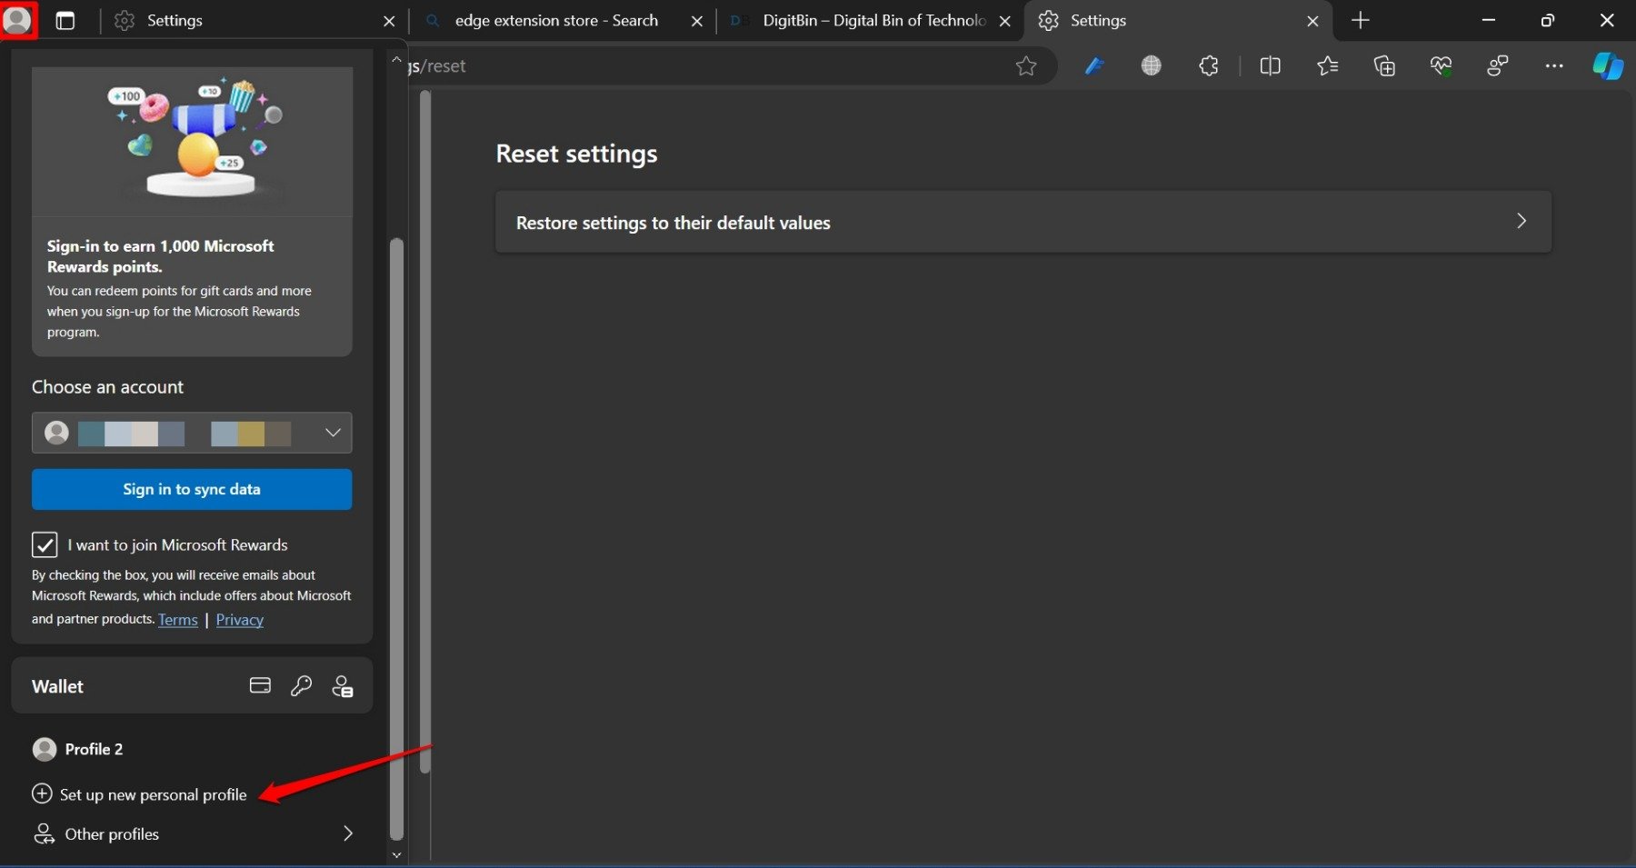Click the profile panel scrollbar thumb

(x=396, y=538)
